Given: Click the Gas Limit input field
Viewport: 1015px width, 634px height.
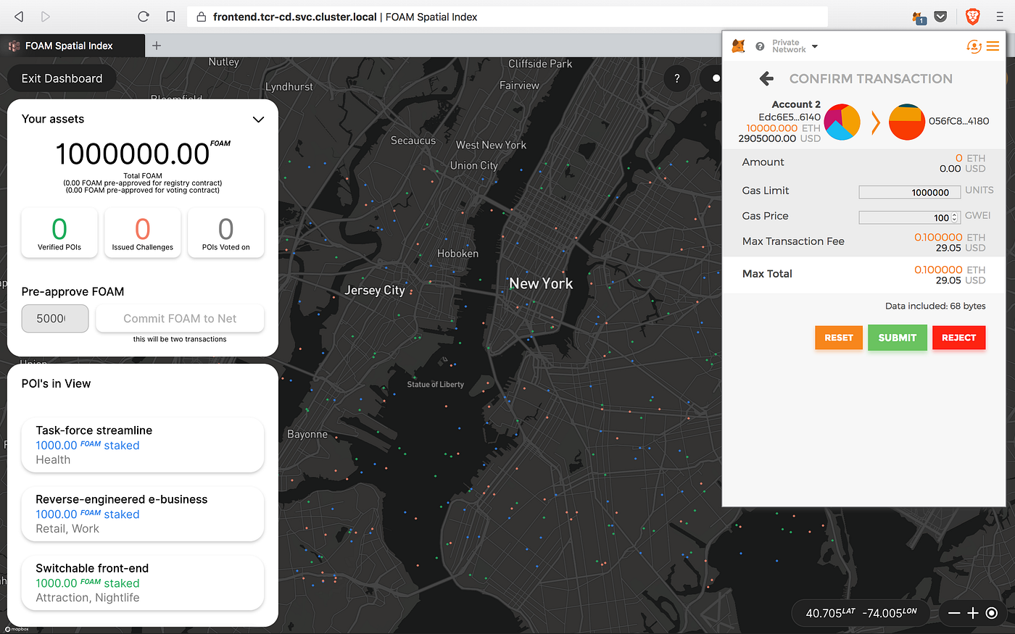Looking at the screenshot, I should click(x=909, y=192).
